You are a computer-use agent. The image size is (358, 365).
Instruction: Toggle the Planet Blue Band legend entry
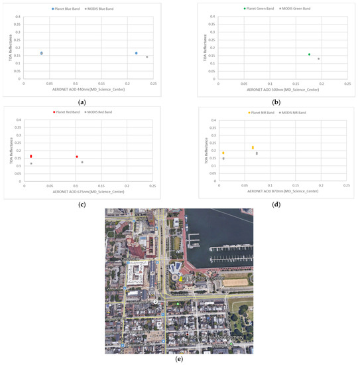click(66, 9)
